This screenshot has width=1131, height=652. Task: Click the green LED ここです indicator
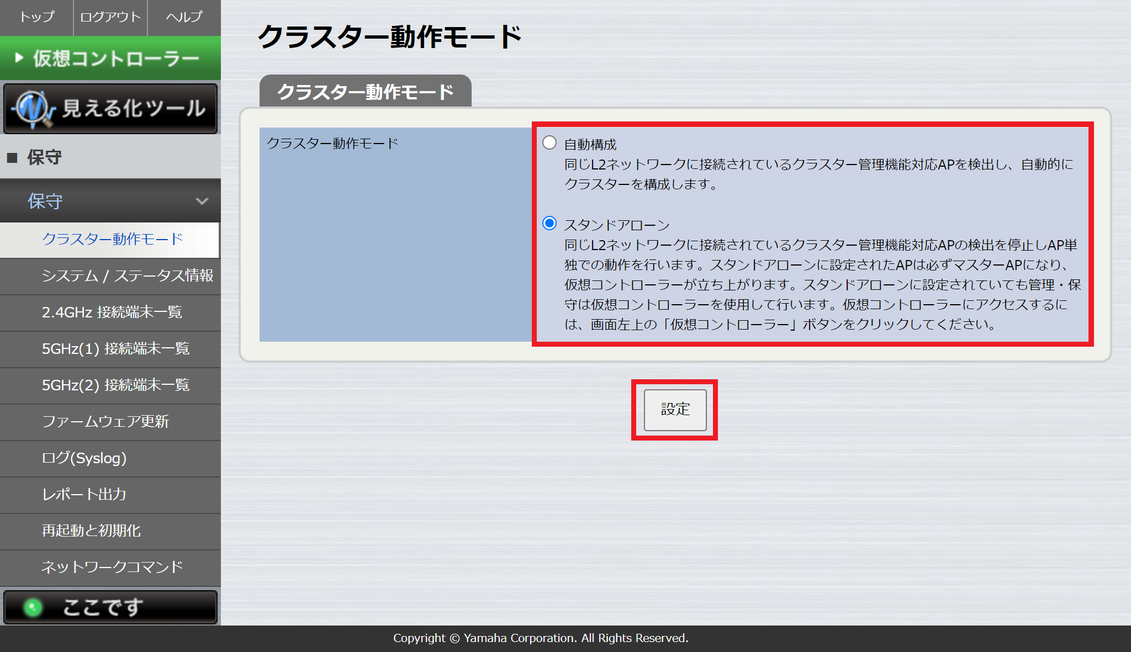[33, 607]
